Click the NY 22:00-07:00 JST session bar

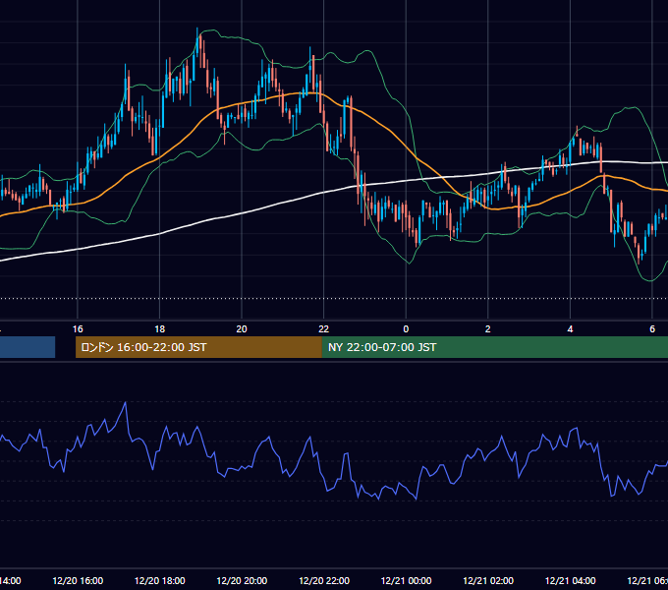pyautogui.click(x=494, y=347)
